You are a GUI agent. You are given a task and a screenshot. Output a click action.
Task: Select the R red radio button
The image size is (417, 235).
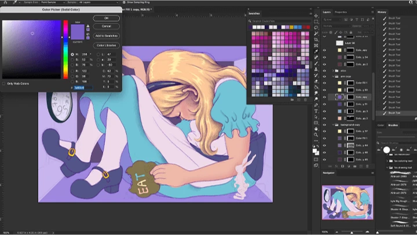(x=72, y=71)
